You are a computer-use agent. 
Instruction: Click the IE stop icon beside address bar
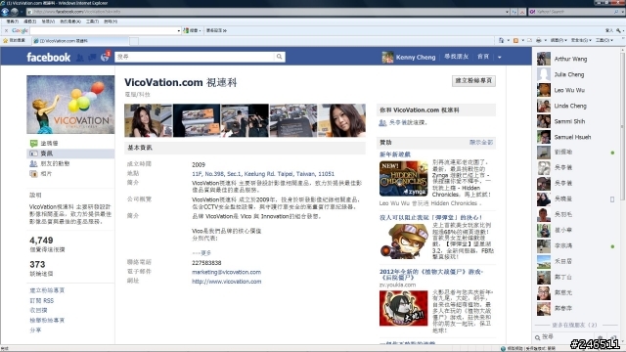521,12
